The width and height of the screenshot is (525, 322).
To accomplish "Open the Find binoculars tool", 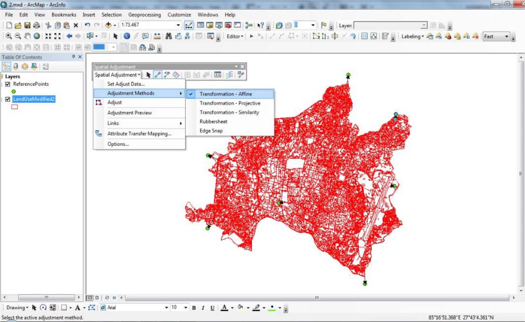I will 168,36.
